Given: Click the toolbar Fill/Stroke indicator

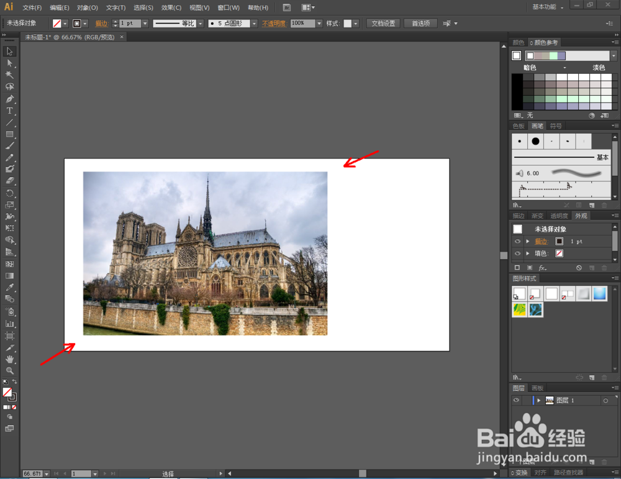Looking at the screenshot, I should [x=9, y=394].
